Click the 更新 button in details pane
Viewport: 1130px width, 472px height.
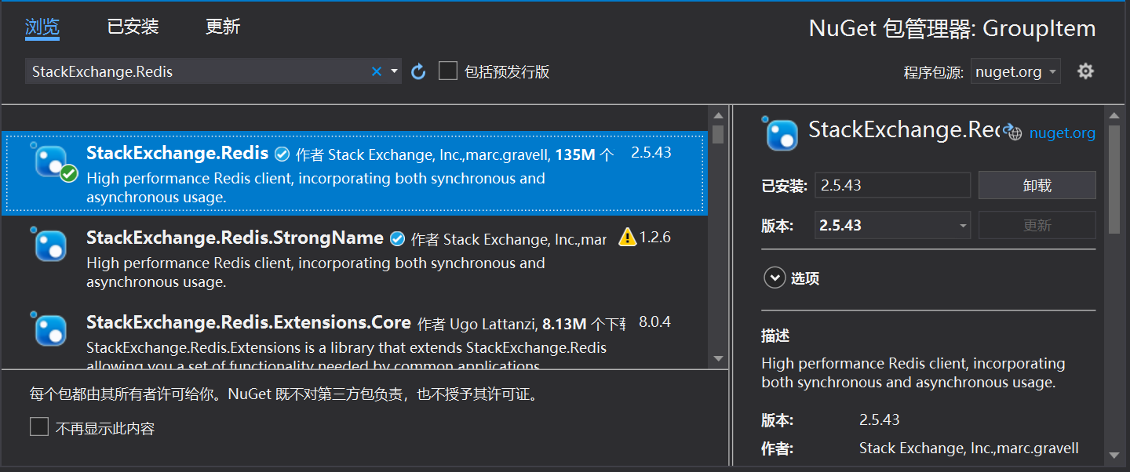tap(1037, 225)
